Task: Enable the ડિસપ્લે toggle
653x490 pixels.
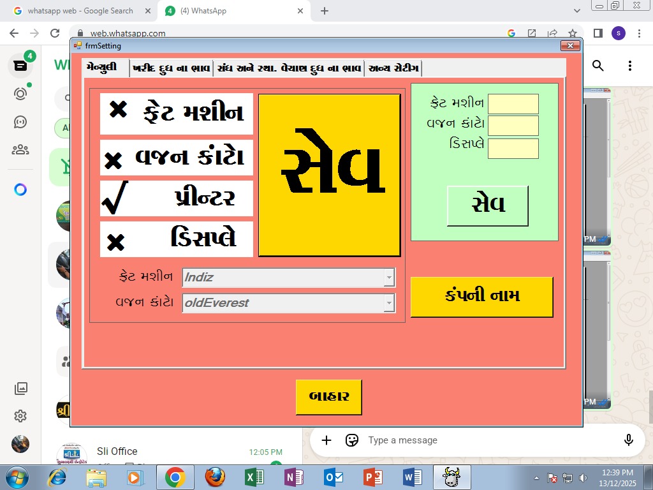Action: point(176,239)
